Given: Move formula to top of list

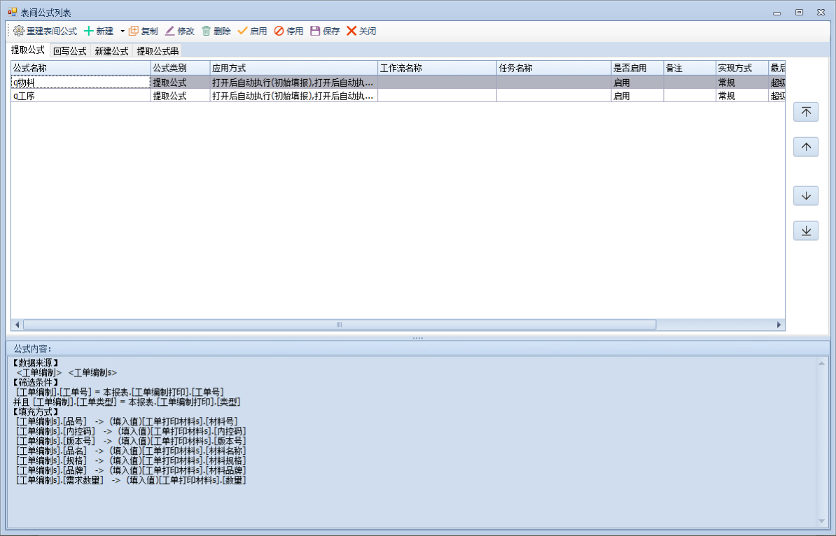Looking at the screenshot, I should (805, 112).
